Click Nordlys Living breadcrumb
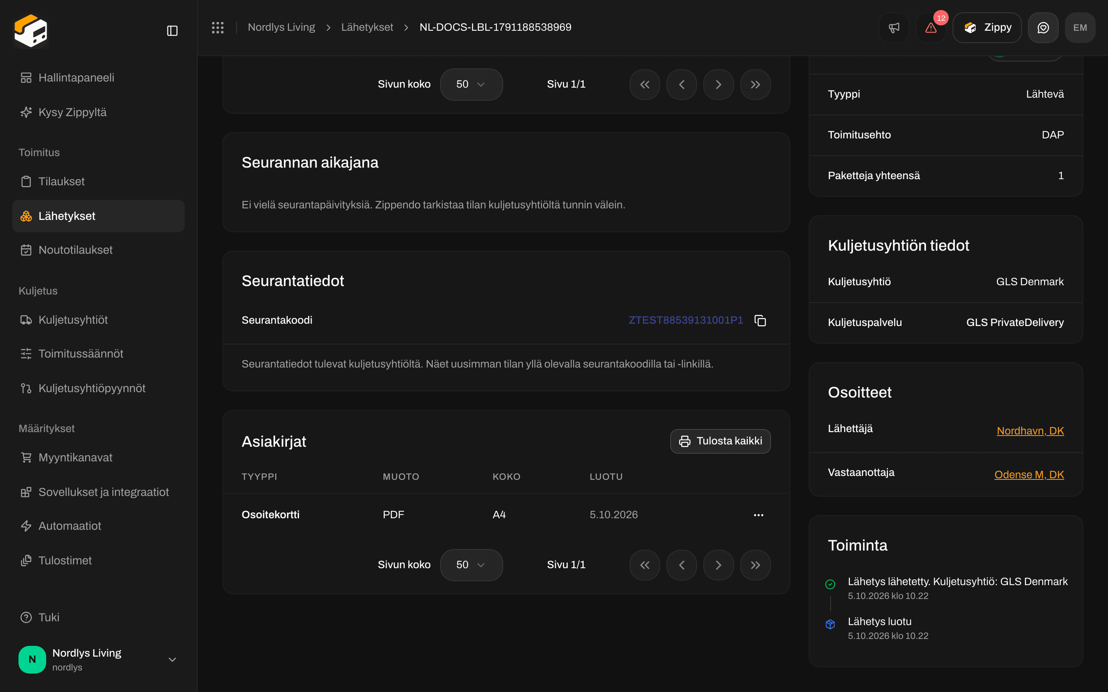 (x=281, y=27)
